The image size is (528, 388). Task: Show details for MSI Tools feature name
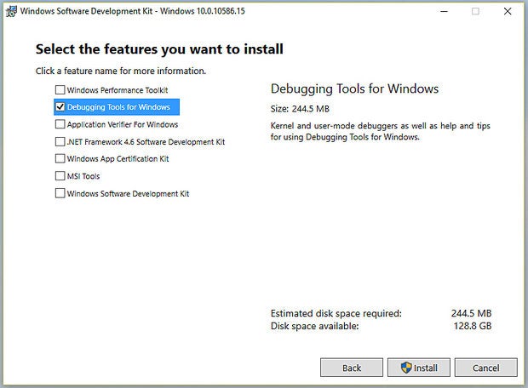83,176
